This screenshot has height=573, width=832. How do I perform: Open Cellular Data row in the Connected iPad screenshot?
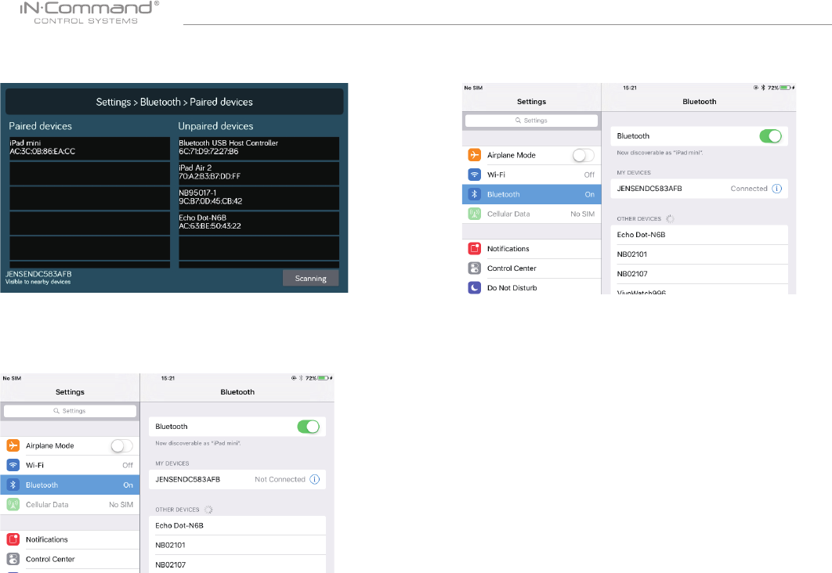pos(532,214)
